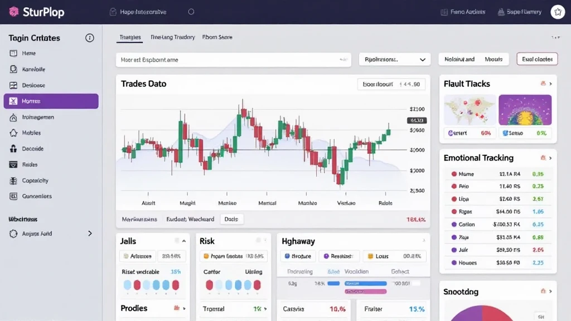The width and height of the screenshot is (571, 321).
Task: Select the Merilansnins chart tab
Action: (139, 219)
